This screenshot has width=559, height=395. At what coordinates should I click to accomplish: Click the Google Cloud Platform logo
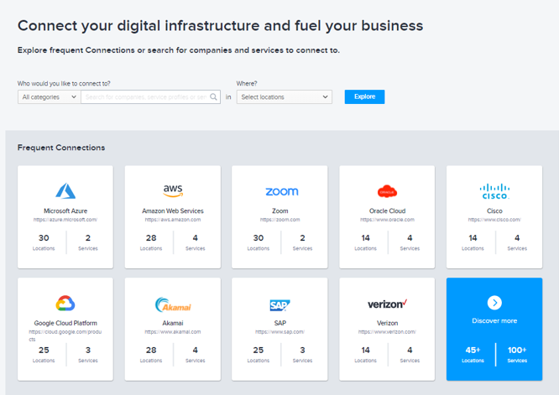pyautogui.click(x=65, y=303)
